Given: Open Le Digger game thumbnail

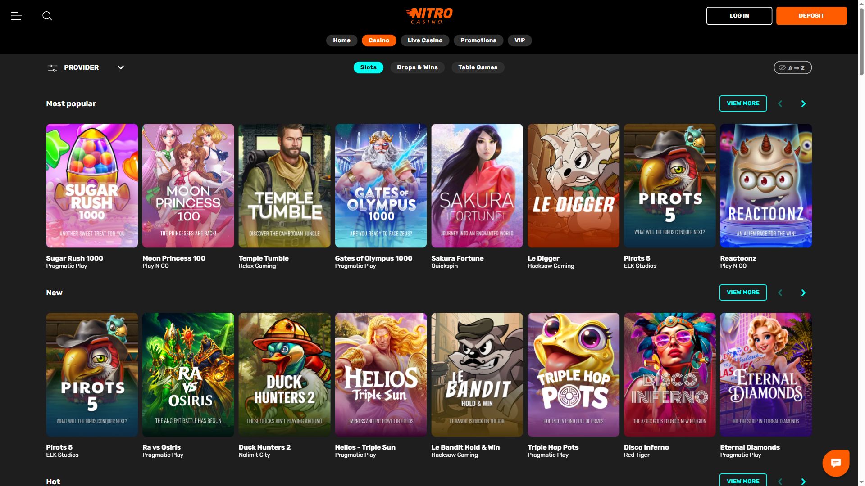Looking at the screenshot, I should tap(574, 186).
